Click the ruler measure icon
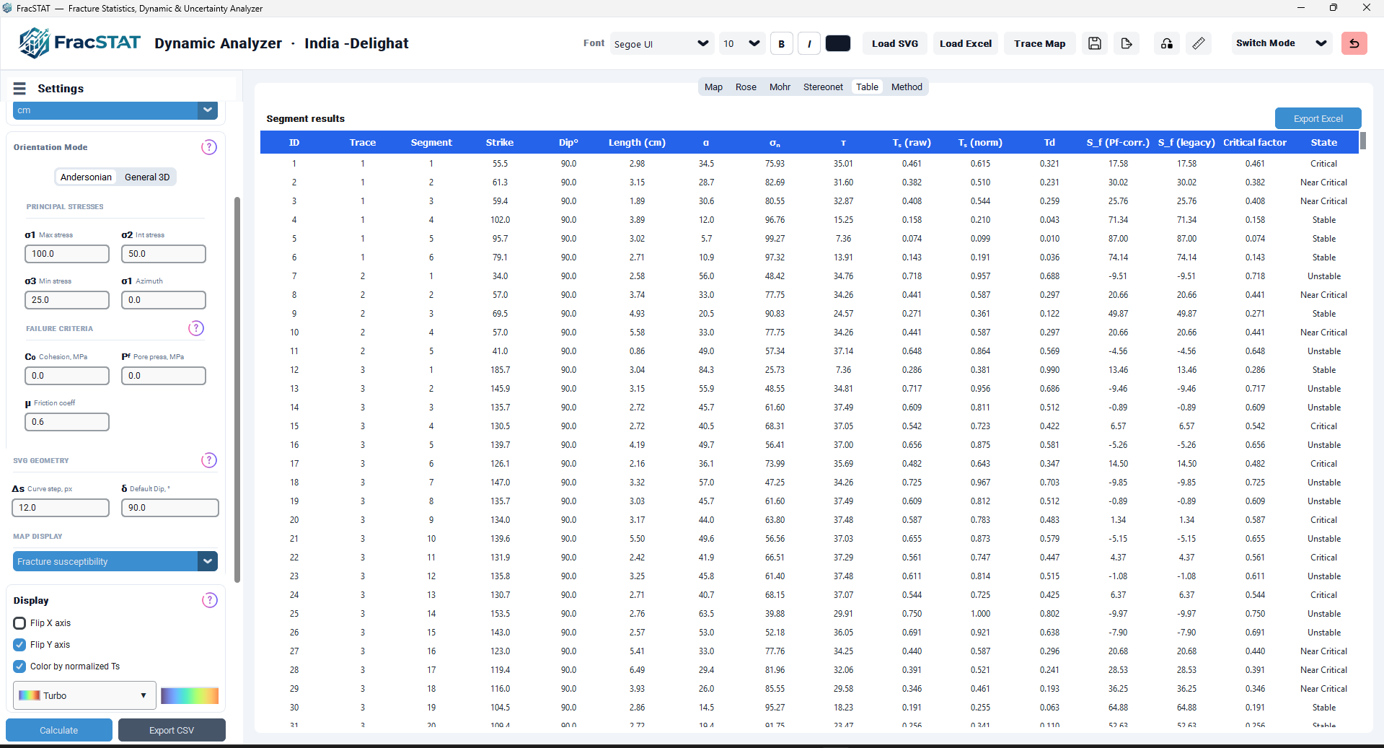The image size is (1384, 748). click(x=1198, y=43)
